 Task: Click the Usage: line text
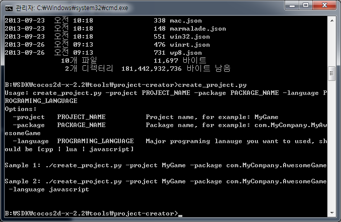click(x=166, y=97)
